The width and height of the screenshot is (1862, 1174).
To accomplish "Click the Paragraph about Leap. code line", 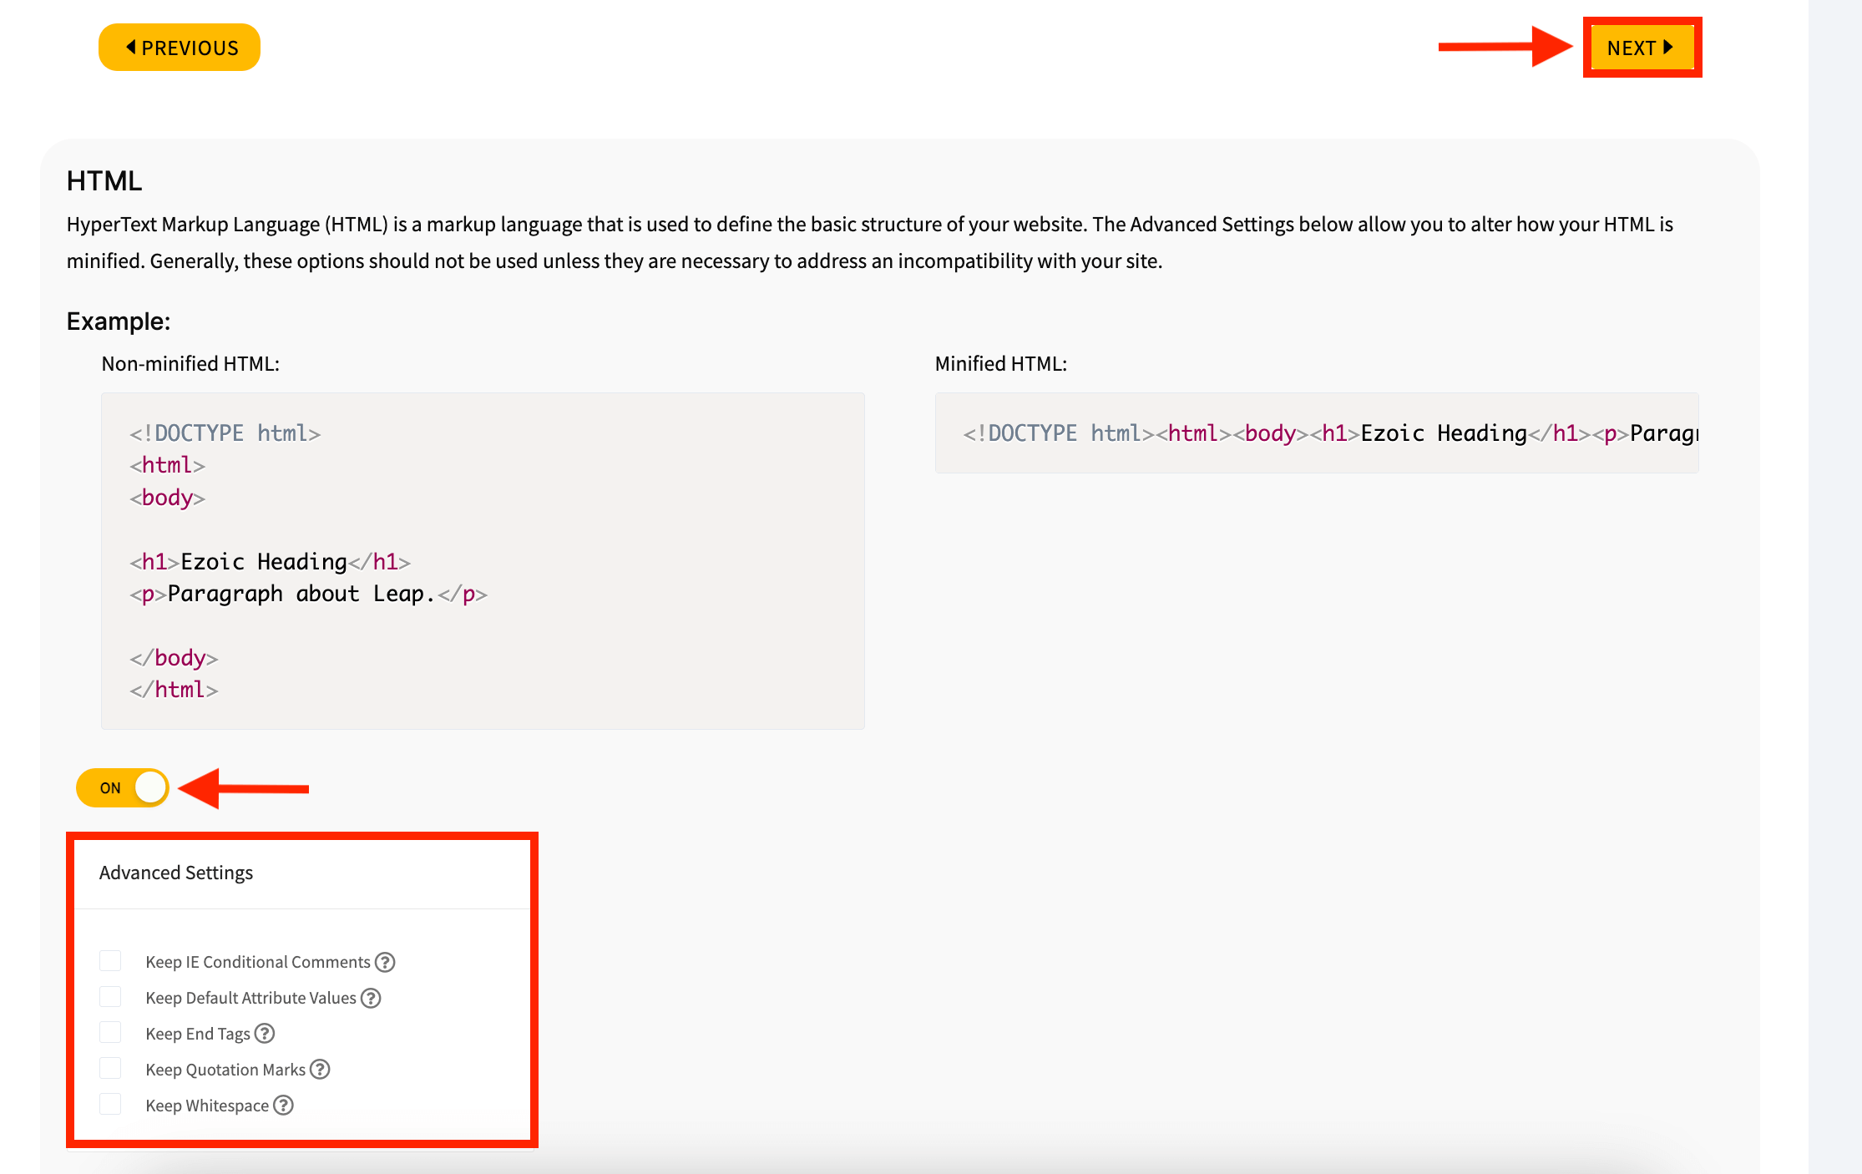I will [x=309, y=594].
